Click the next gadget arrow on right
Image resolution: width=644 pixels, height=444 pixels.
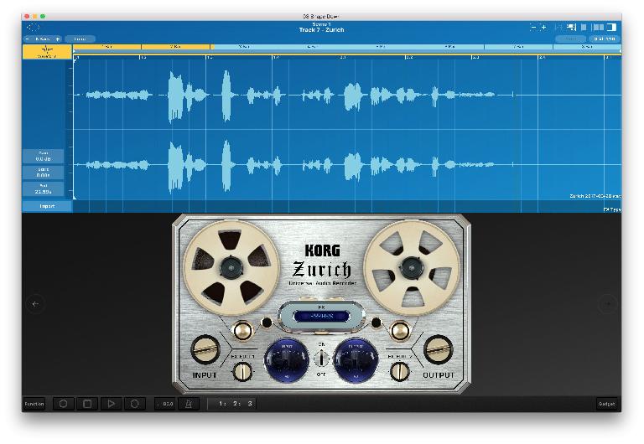point(607,304)
